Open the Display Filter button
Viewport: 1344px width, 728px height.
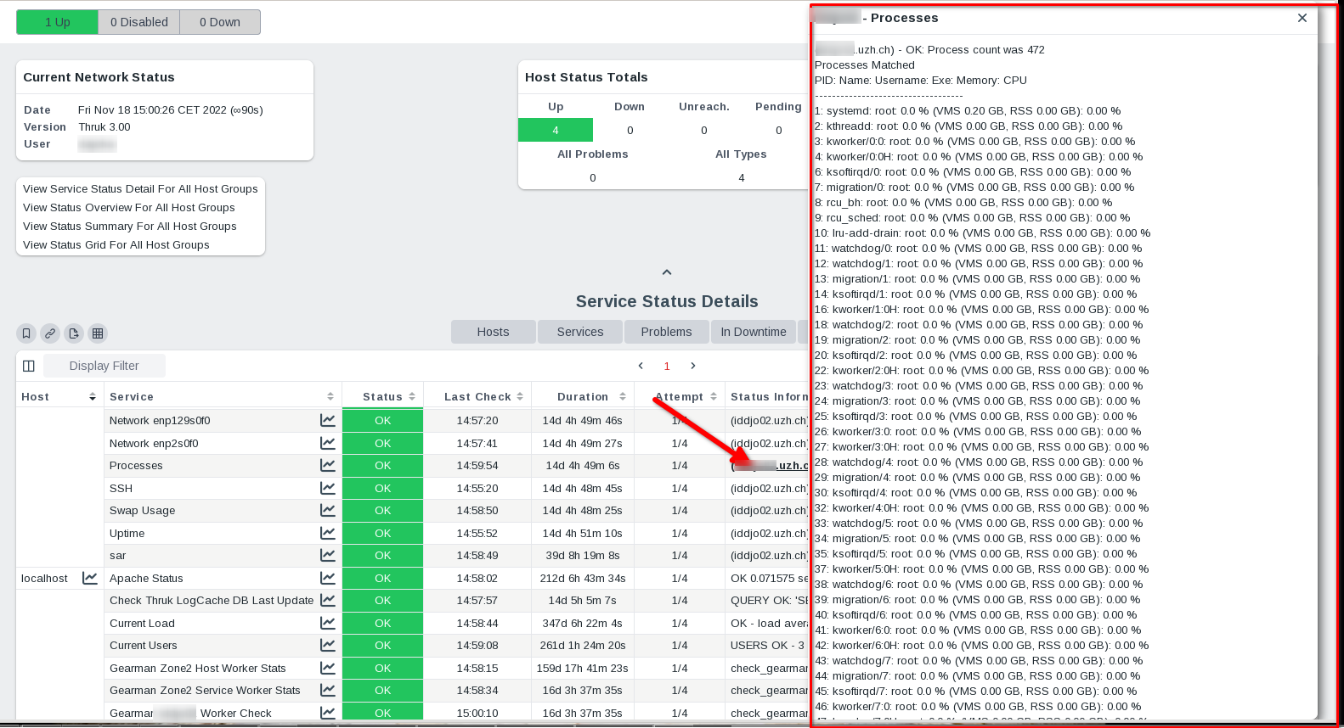pos(104,366)
